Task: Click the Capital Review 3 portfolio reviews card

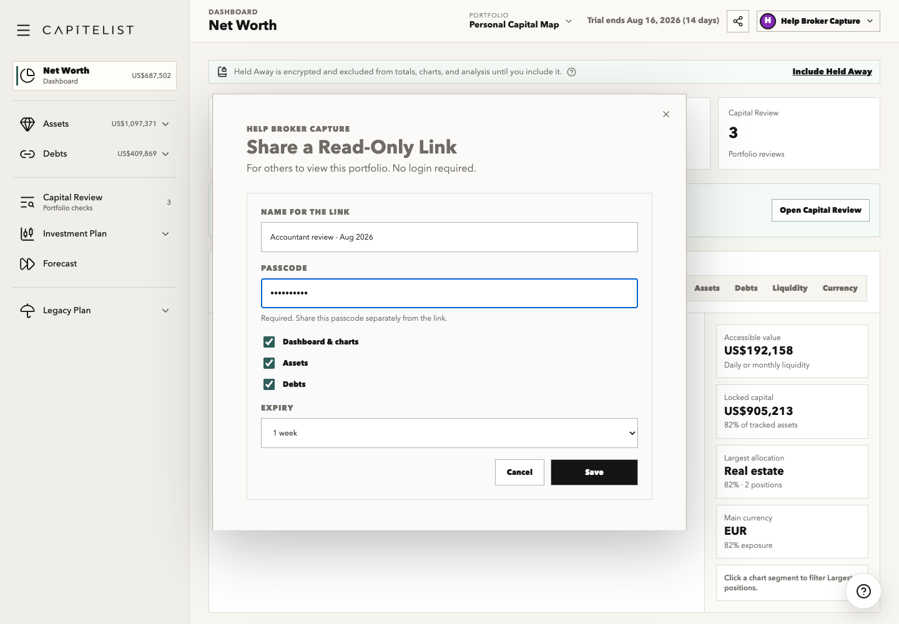Action: (x=799, y=134)
